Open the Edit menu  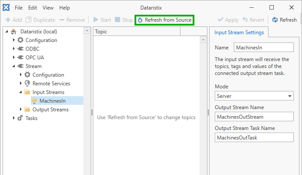pos(33,8)
